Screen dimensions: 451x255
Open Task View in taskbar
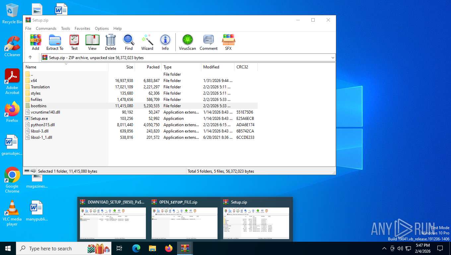click(119, 248)
